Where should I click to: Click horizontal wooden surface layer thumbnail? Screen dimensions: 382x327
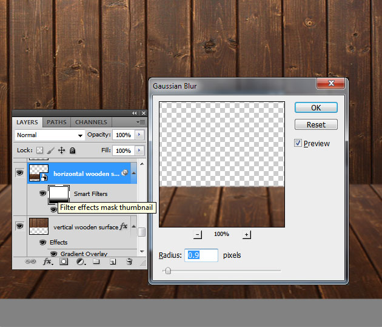[x=39, y=173]
